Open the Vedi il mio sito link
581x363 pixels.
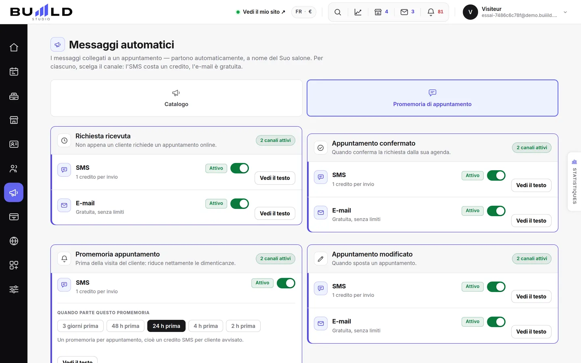pos(261,12)
